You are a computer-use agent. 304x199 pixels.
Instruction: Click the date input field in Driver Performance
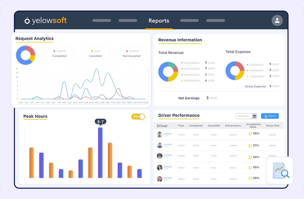pos(243,116)
